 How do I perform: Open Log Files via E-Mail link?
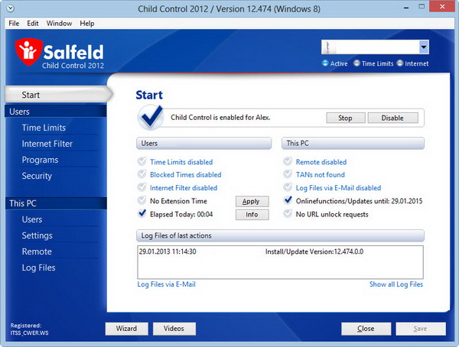click(x=166, y=284)
